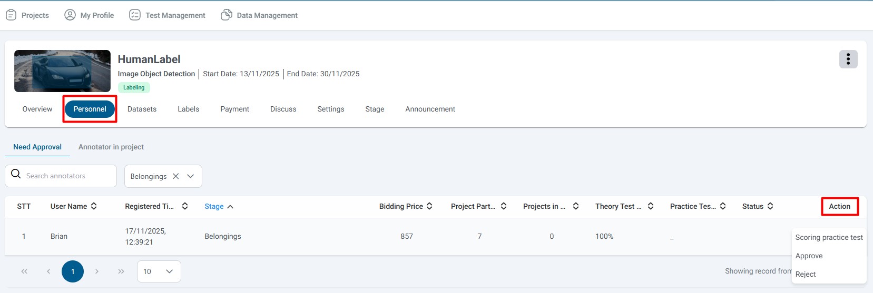Sort by User Name column arrows

coord(94,206)
